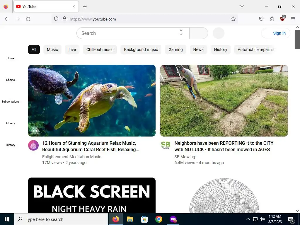This screenshot has height=225, width=300.
Task: Show hidden system tray icons
Action: pyautogui.click(x=248, y=219)
